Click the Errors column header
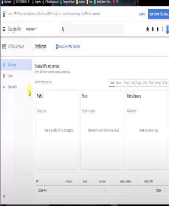 84,181
